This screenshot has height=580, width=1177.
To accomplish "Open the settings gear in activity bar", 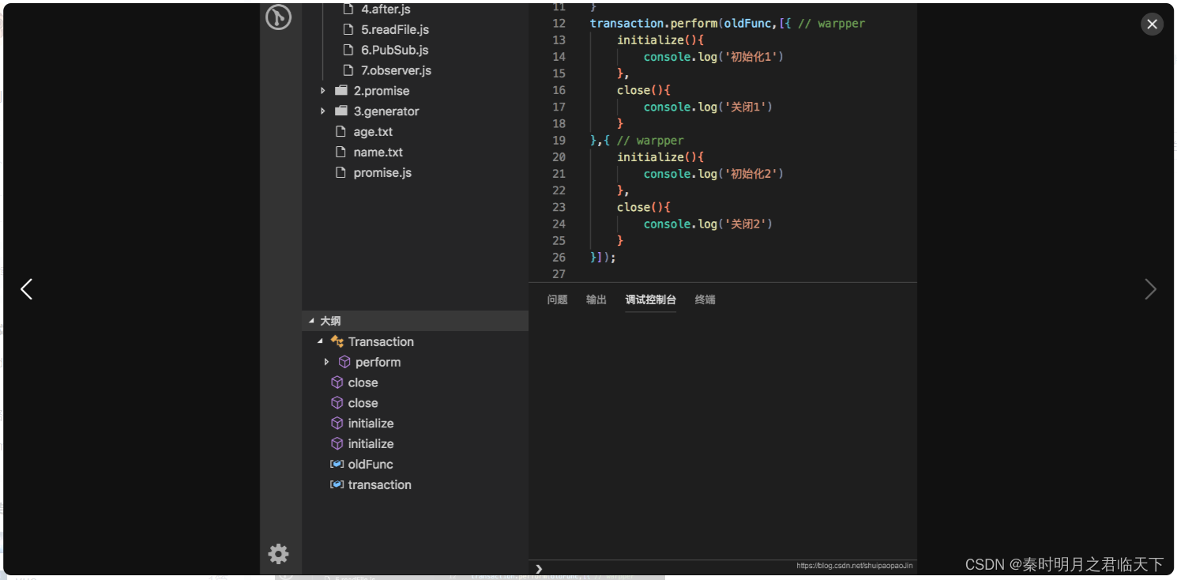I will [x=278, y=554].
